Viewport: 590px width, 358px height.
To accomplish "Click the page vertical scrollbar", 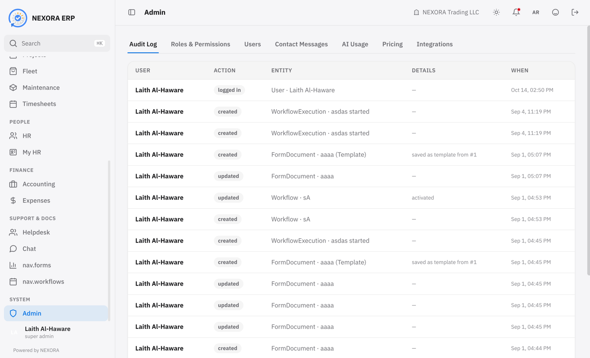I will [x=588, y=150].
